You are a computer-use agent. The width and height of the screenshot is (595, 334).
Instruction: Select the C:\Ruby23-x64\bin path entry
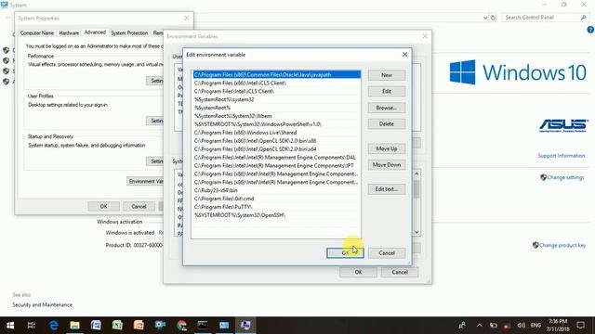pos(276,190)
